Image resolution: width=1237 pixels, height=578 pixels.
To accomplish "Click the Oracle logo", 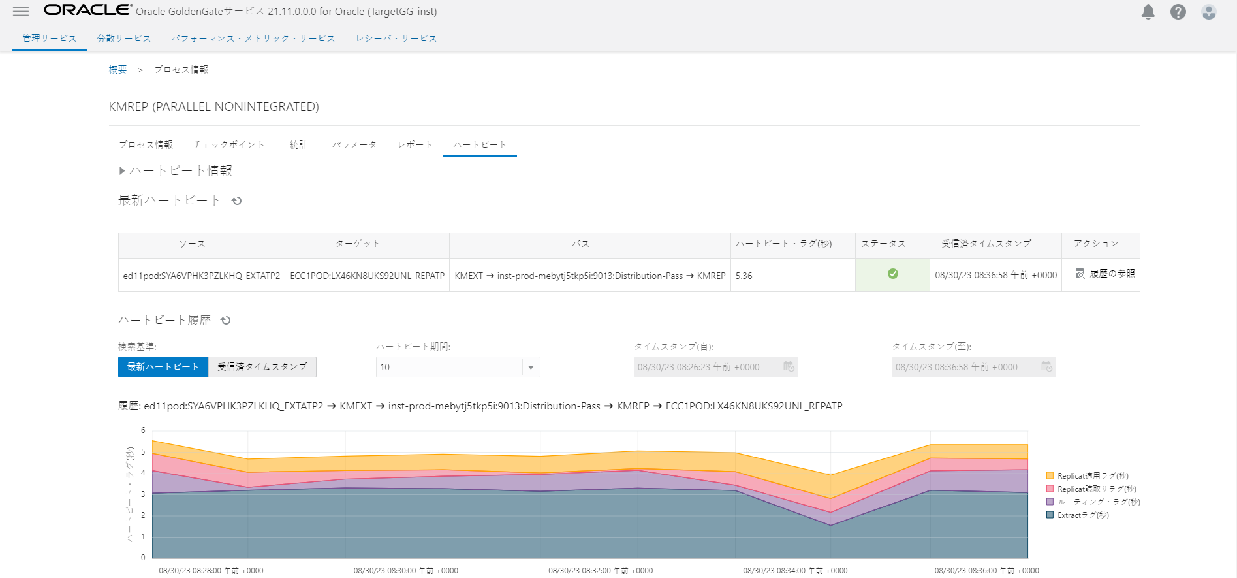I will (88, 10).
